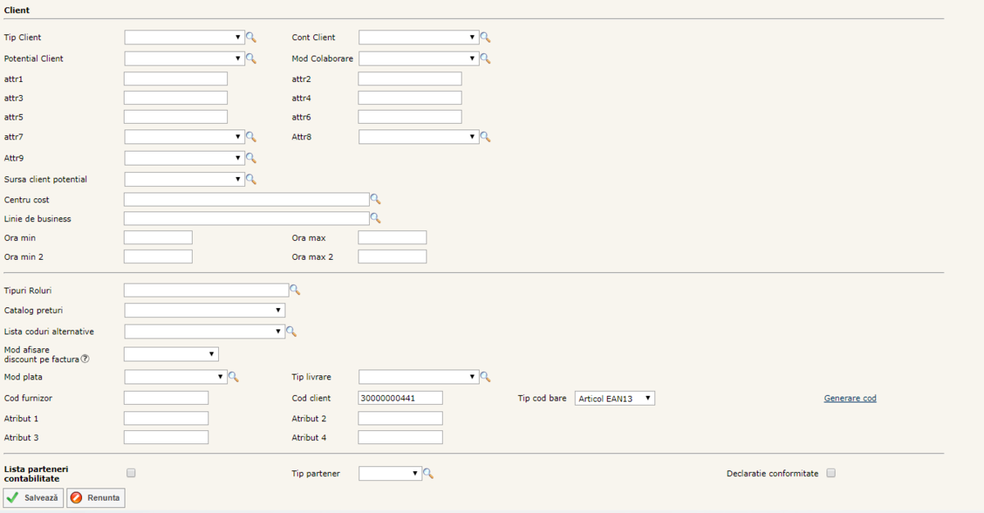Image resolution: width=984 pixels, height=513 pixels.
Task: Click the Tipuri Roluri lookup icon
Action: point(295,290)
